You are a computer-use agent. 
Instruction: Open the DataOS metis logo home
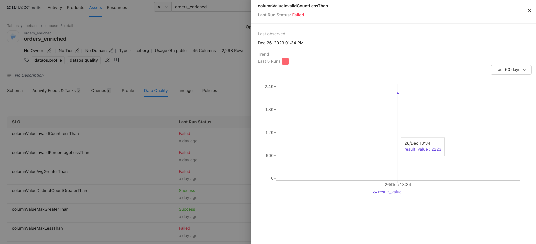point(24,7)
